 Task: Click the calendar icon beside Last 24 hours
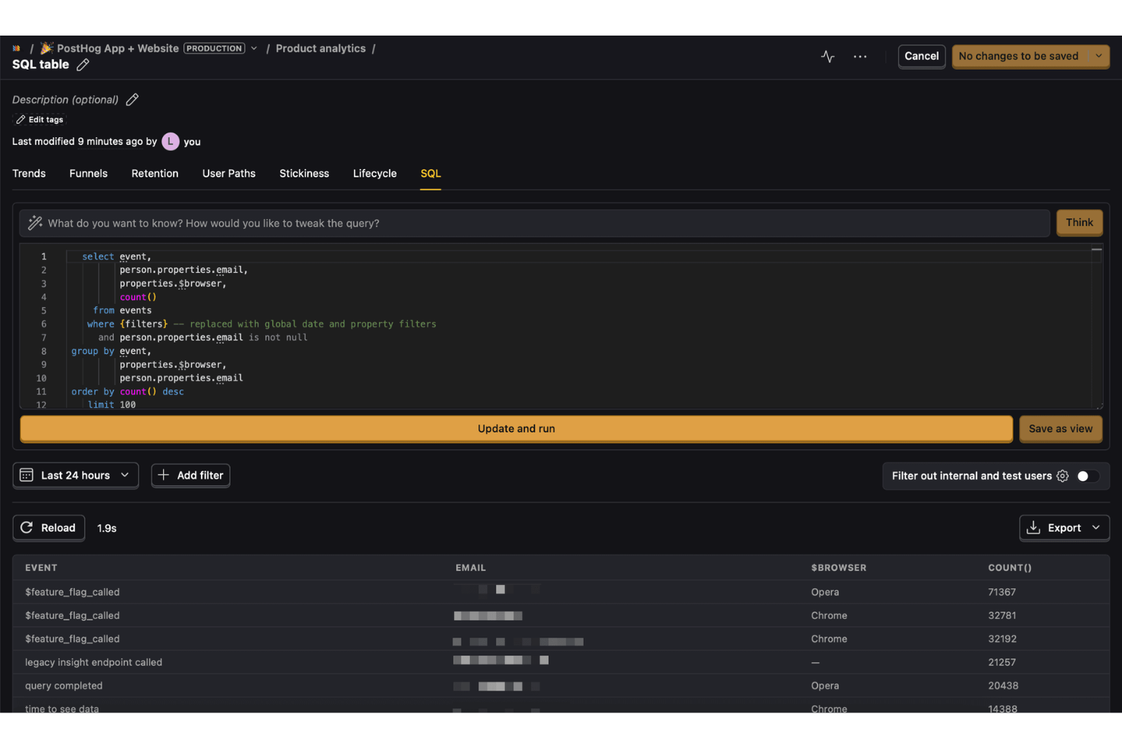27,475
